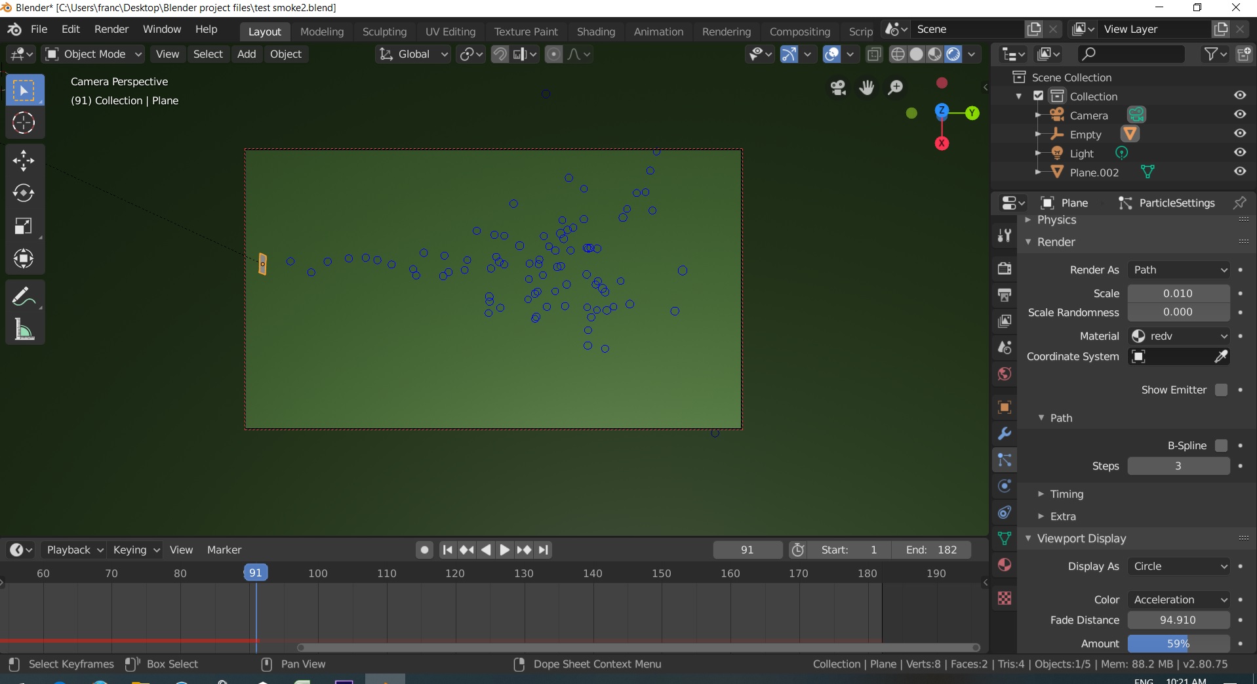Select the Annotate tool
The height and width of the screenshot is (684, 1257).
[x=24, y=296]
